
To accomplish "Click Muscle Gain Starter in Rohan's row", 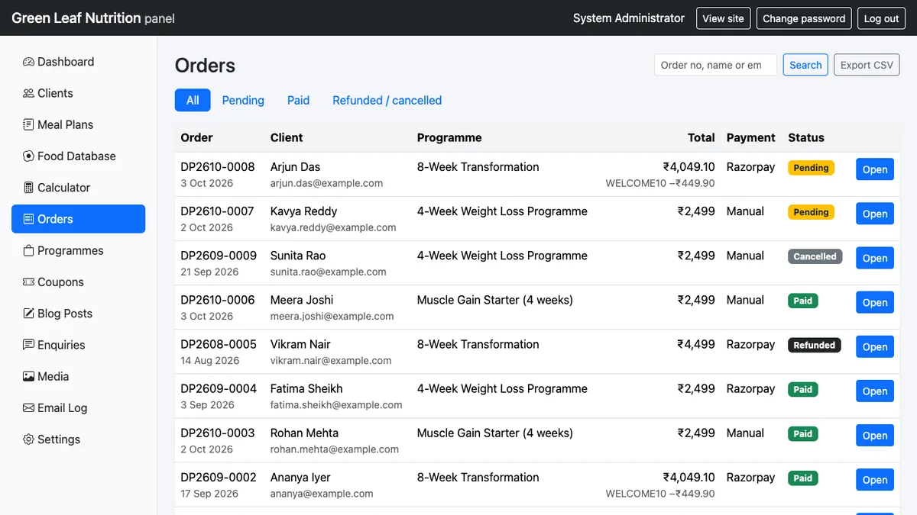I will [x=494, y=433].
